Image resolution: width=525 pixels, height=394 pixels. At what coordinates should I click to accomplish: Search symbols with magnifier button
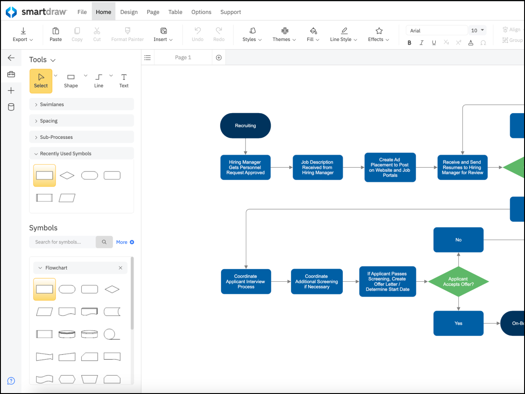point(104,242)
